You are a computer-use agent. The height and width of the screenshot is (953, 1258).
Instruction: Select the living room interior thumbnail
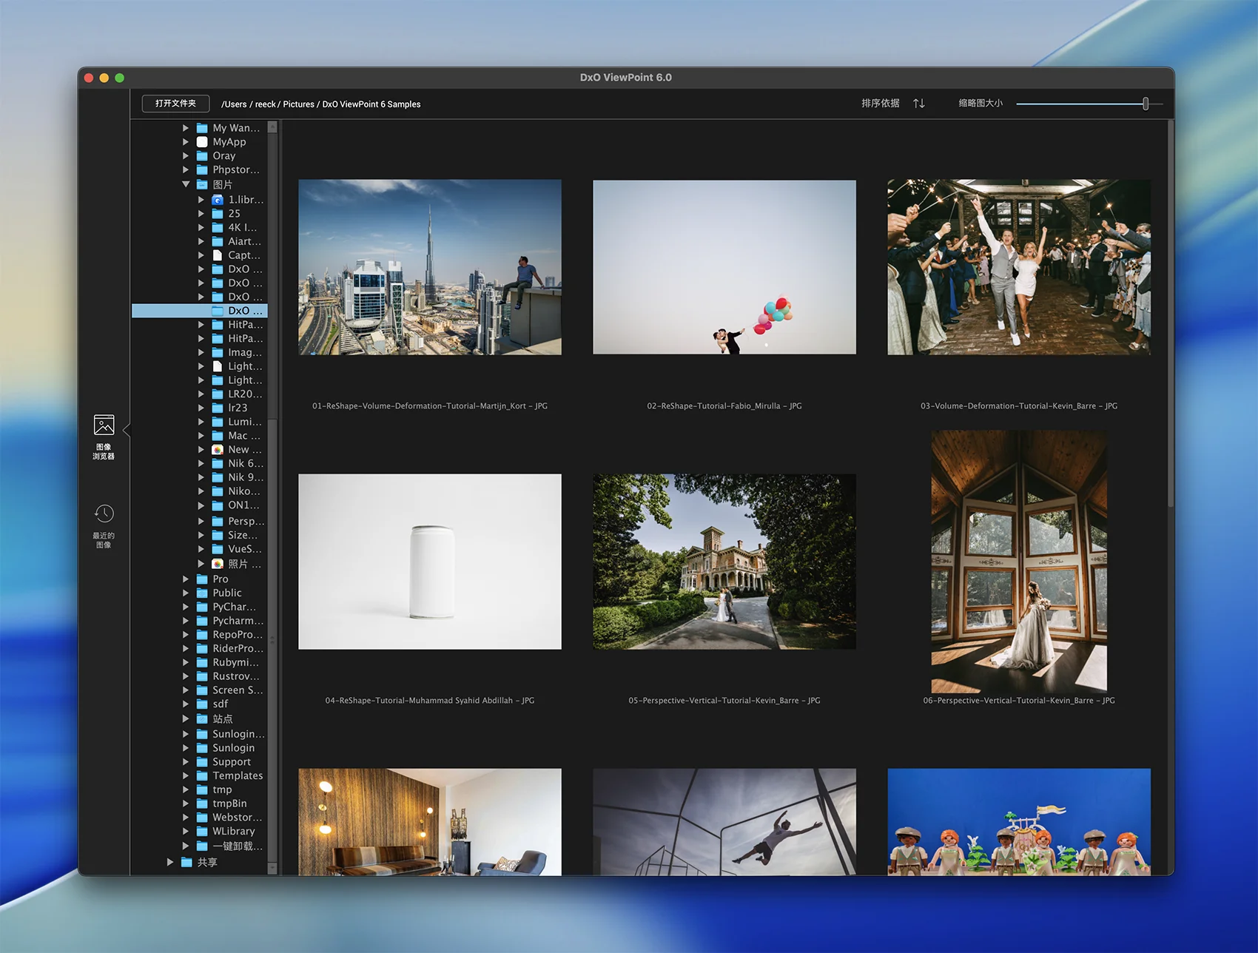click(430, 821)
